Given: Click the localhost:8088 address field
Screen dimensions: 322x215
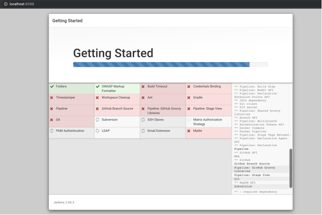Looking at the screenshot, I should pos(22,4).
